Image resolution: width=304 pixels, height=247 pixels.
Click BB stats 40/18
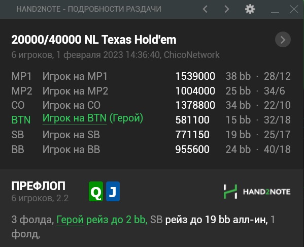tap(277, 149)
